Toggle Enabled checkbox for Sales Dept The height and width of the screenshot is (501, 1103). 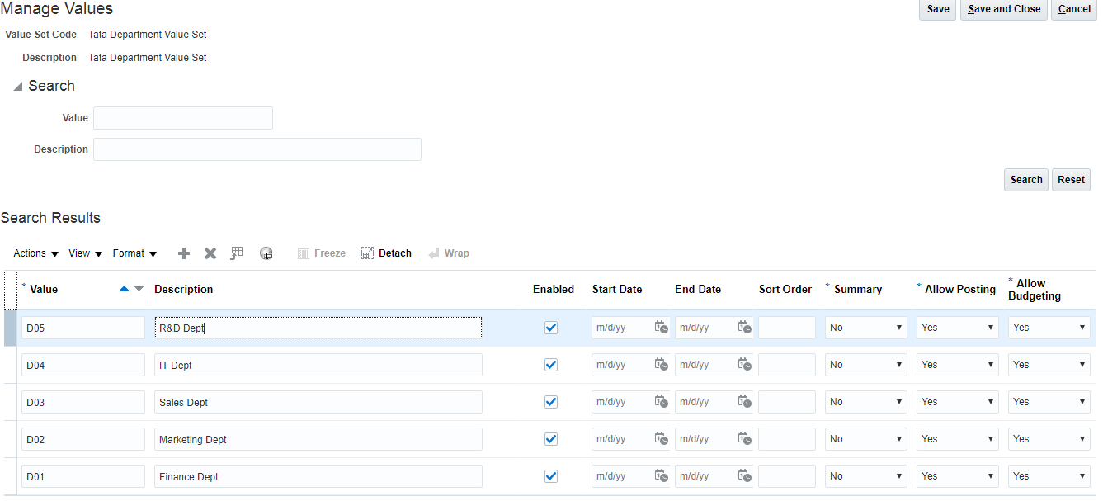click(551, 402)
